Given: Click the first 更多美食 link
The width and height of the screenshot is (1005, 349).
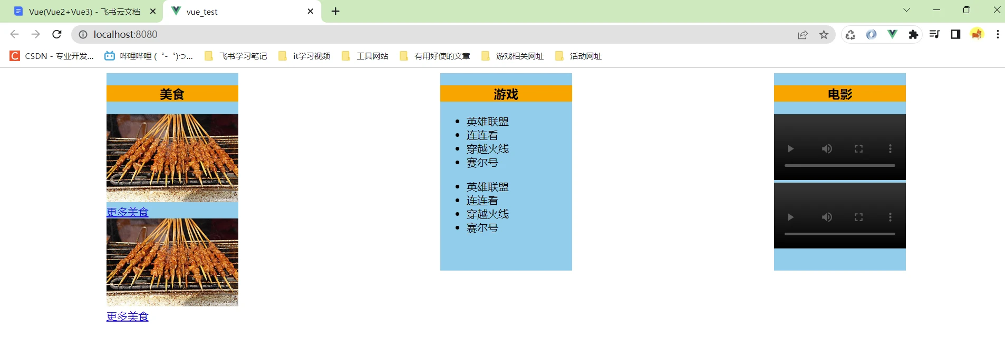Looking at the screenshot, I should [x=128, y=212].
